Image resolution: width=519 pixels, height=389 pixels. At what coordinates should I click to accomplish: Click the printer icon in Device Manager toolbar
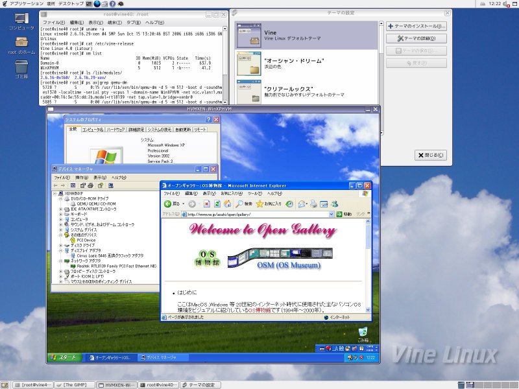(x=90, y=185)
